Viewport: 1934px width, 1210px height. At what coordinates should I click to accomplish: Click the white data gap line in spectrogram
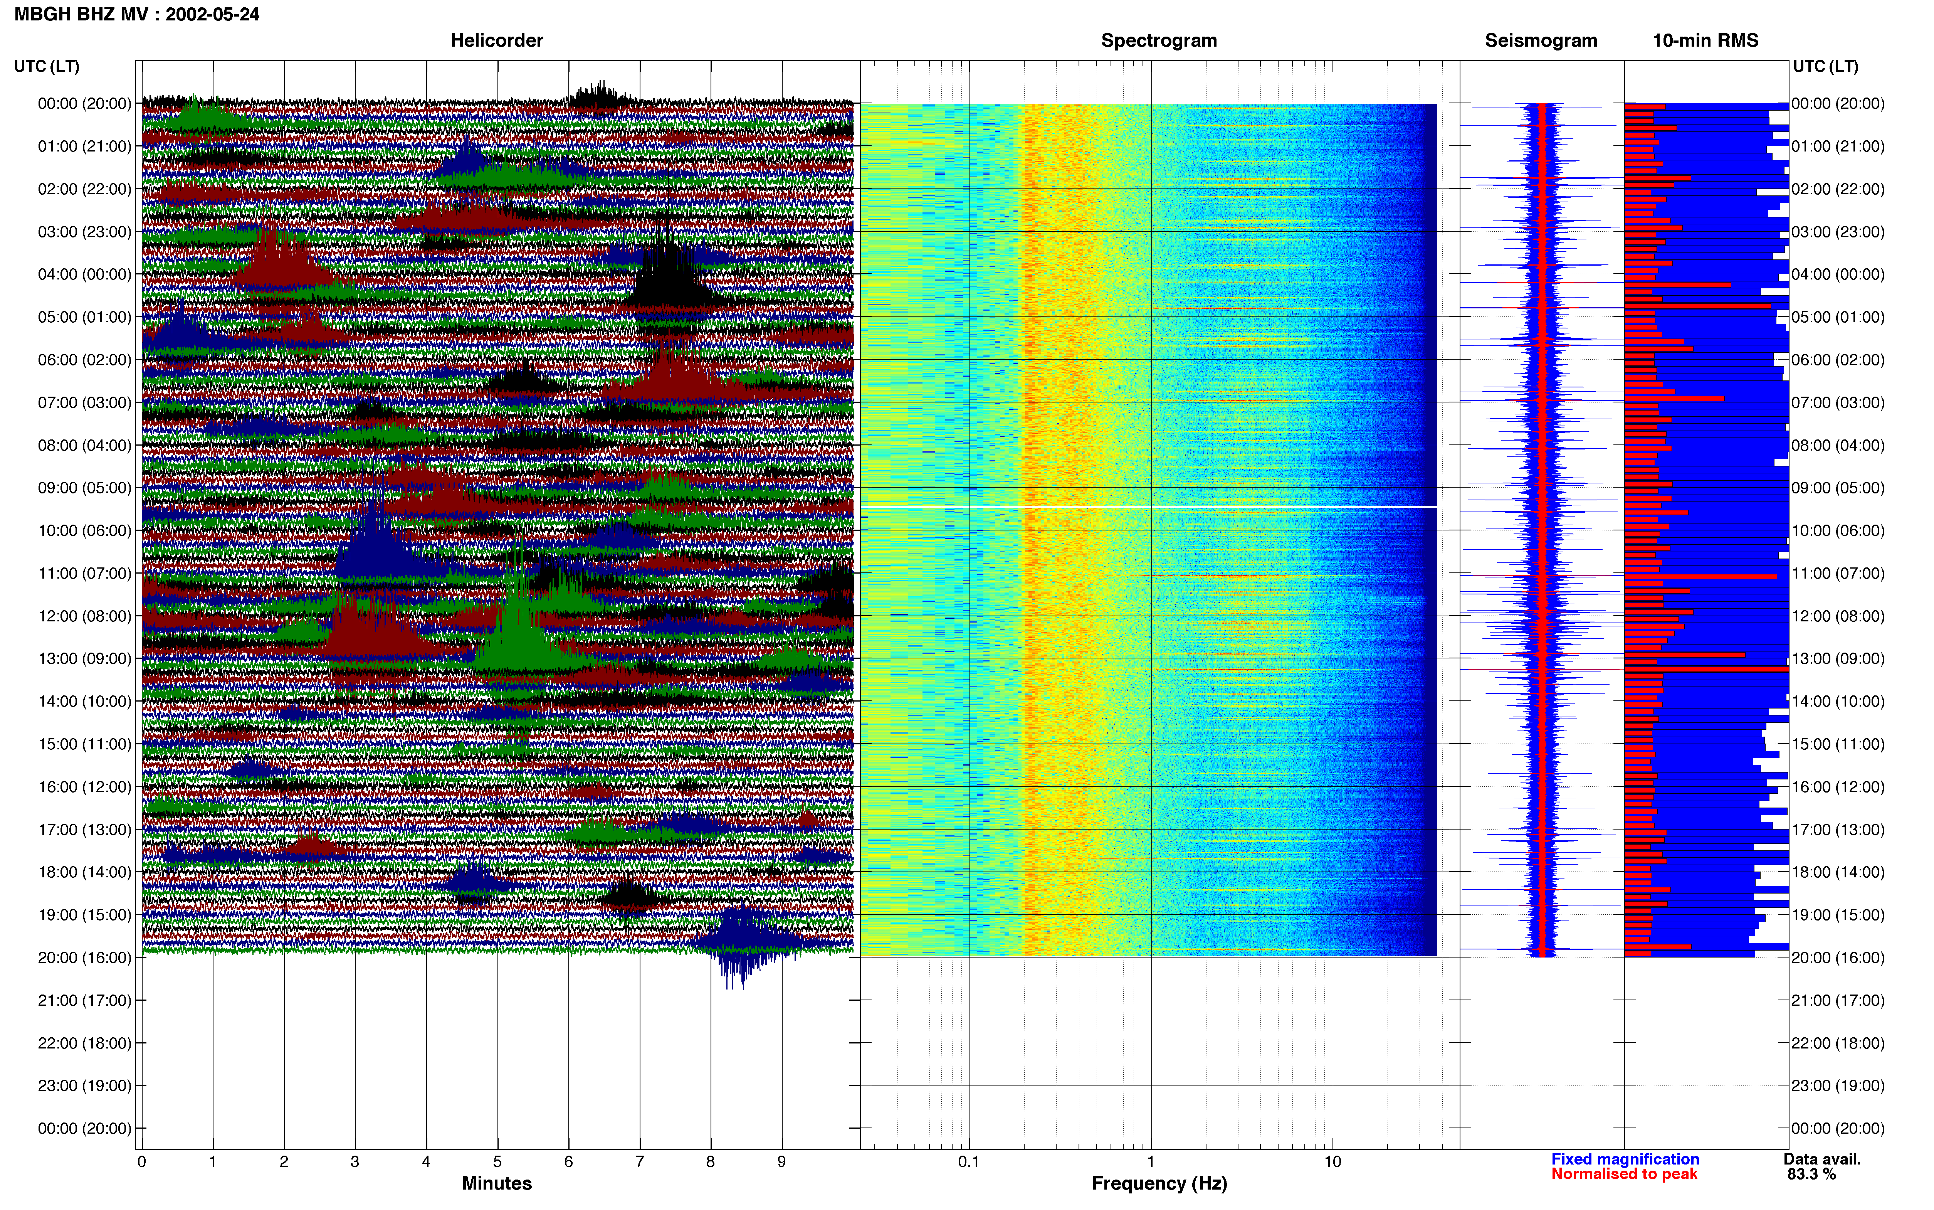(1149, 507)
